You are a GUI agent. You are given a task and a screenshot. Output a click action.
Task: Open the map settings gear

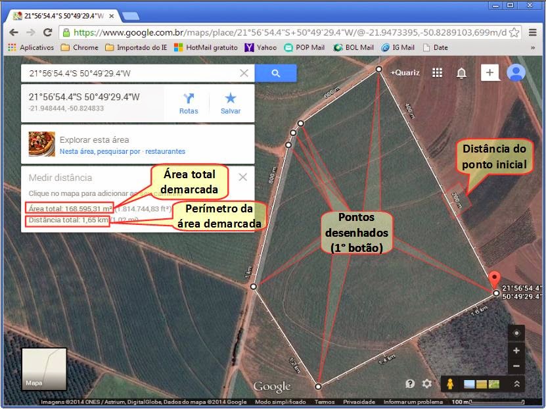pyautogui.click(x=427, y=383)
